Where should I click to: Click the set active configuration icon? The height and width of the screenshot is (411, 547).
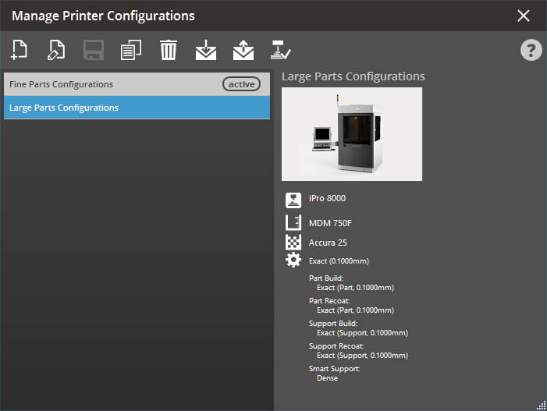click(280, 51)
